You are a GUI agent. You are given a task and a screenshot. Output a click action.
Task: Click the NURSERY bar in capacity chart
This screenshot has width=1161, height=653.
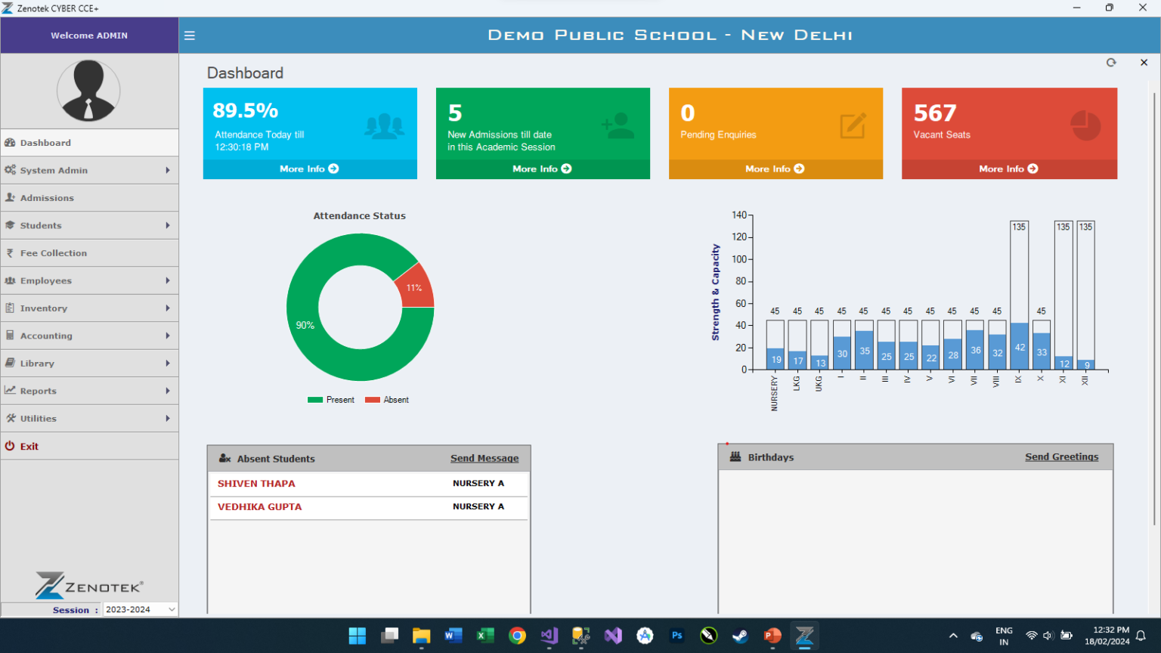[x=776, y=359]
